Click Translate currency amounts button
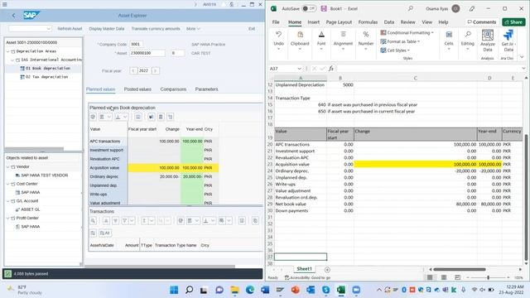This screenshot has height=298, width=530. point(156,29)
